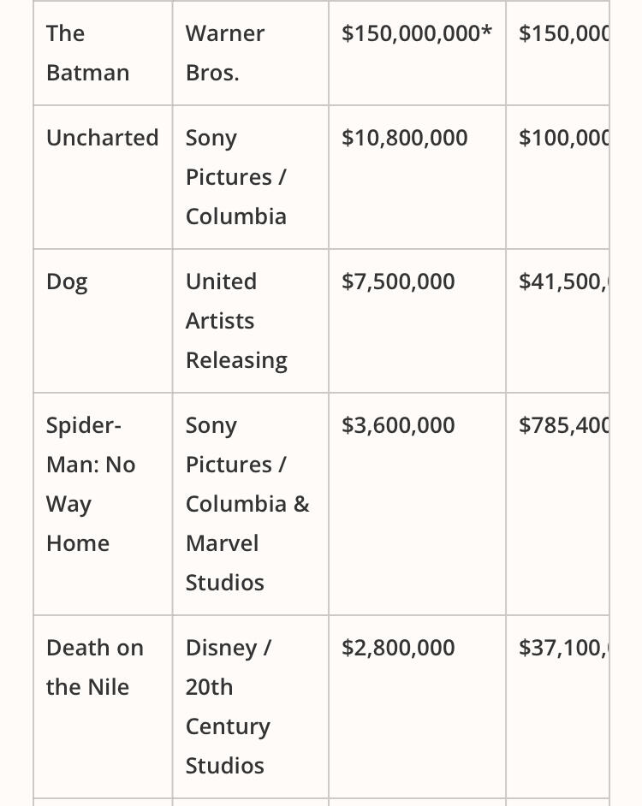Image resolution: width=642 pixels, height=806 pixels.
Task: Click the Dog movie title
Action: pyautogui.click(x=67, y=282)
